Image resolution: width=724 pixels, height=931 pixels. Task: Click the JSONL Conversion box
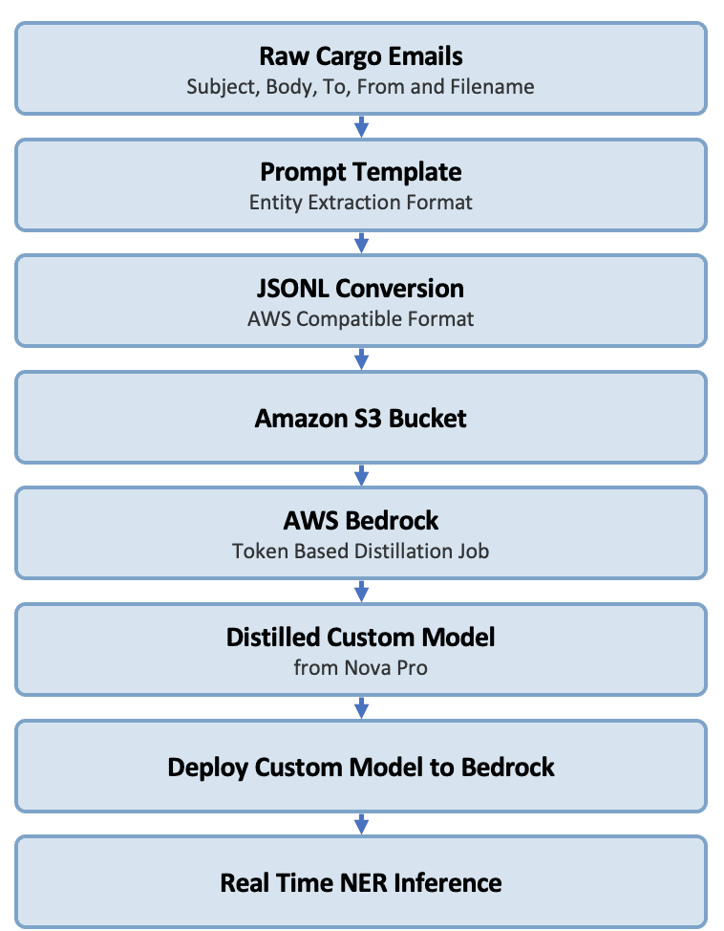(x=361, y=300)
